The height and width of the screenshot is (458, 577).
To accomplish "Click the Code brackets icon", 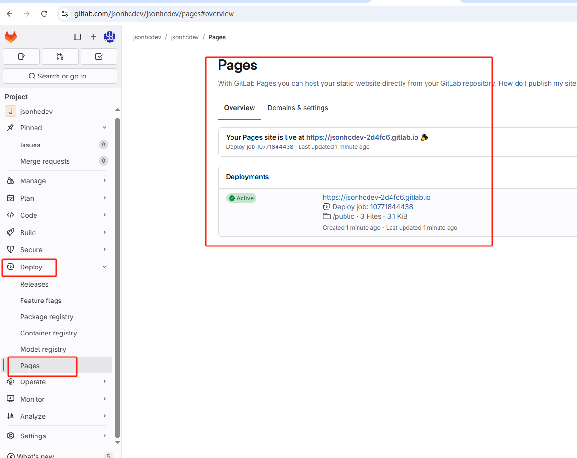I will pyautogui.click(x=11, y=215).
